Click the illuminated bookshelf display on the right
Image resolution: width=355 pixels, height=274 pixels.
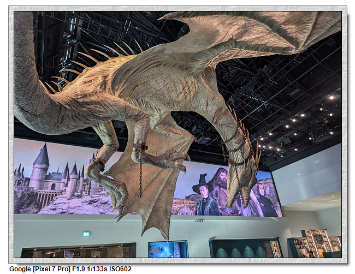pos(317,243)
